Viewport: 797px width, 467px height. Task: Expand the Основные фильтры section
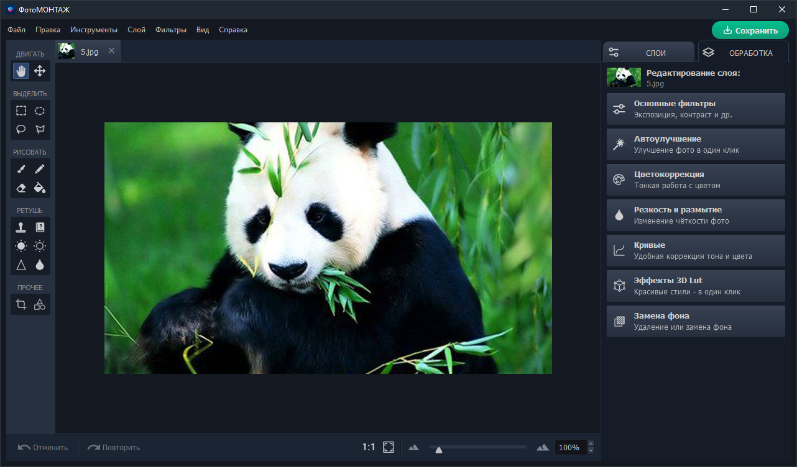pos(696,109)
